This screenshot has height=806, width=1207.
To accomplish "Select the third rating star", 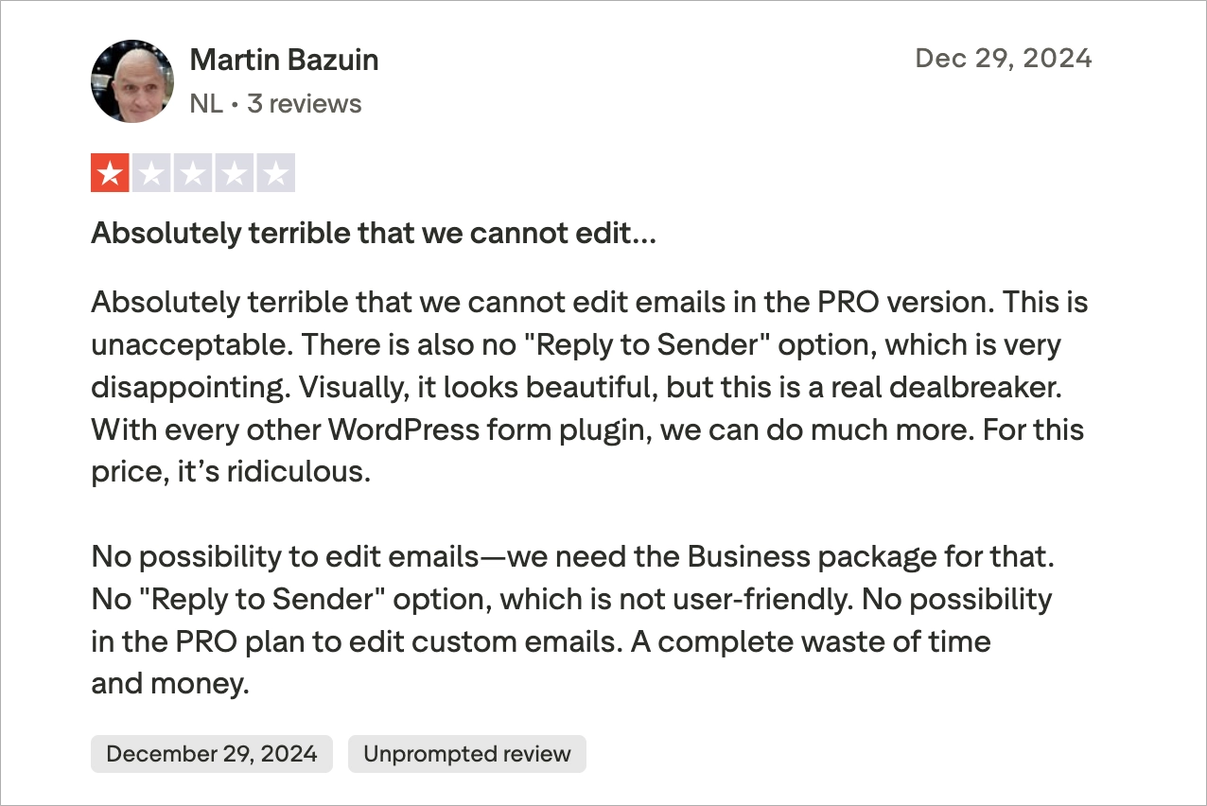I will point(193,173).
